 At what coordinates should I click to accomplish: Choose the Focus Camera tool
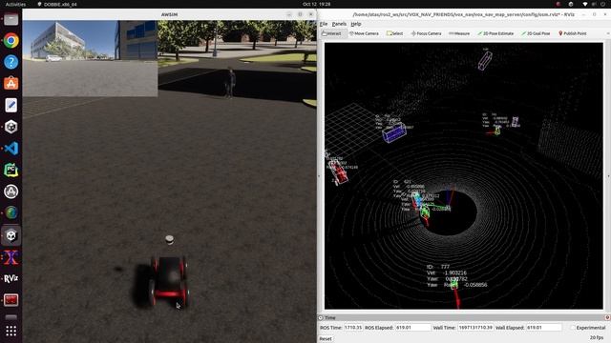tap(427, 33)
